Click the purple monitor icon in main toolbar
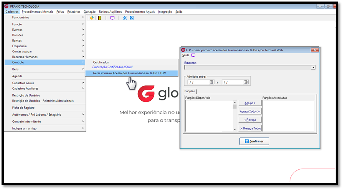This screenshot has width=343, height=190. tap(112, 18)
